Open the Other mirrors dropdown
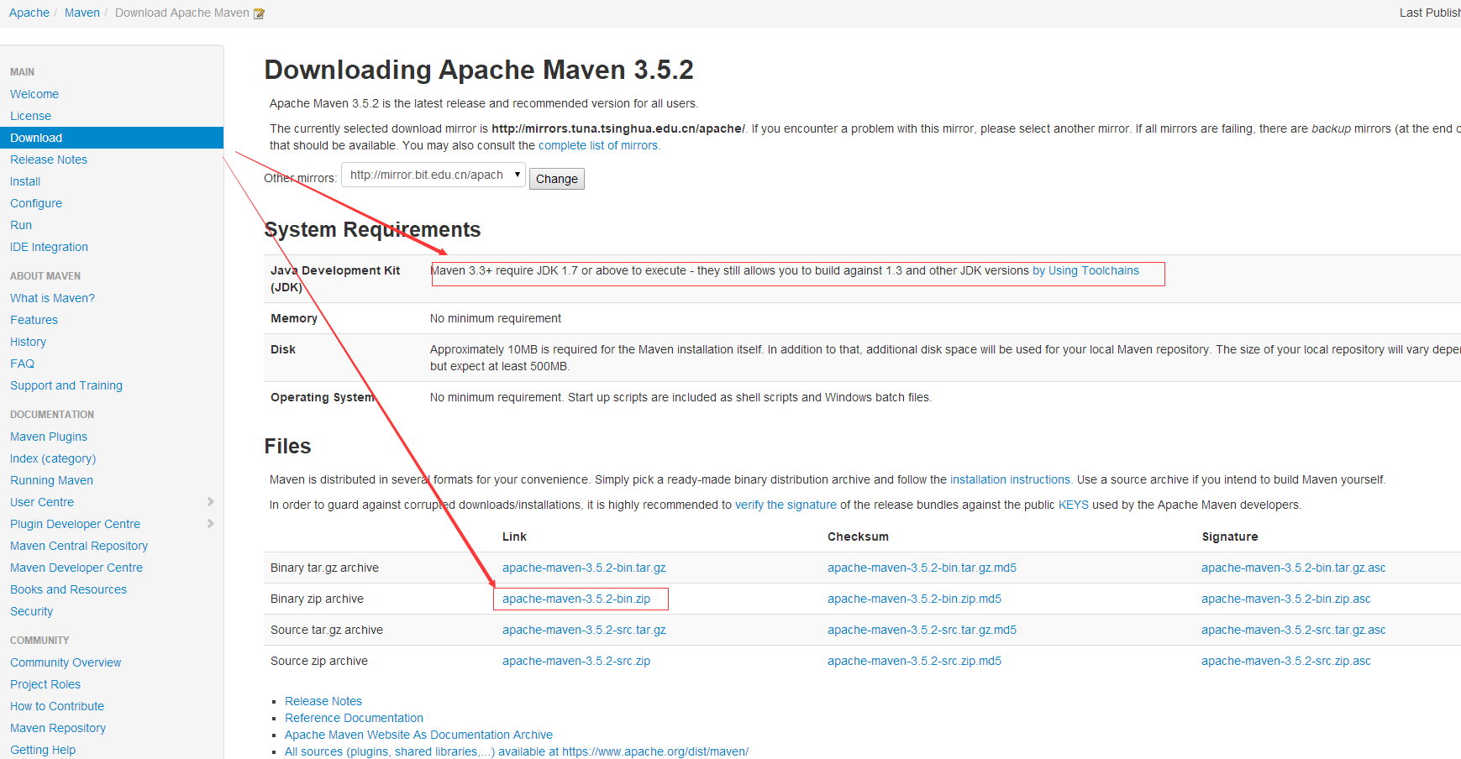Screen dimensions: 1461x759 [x=434, y=175]
